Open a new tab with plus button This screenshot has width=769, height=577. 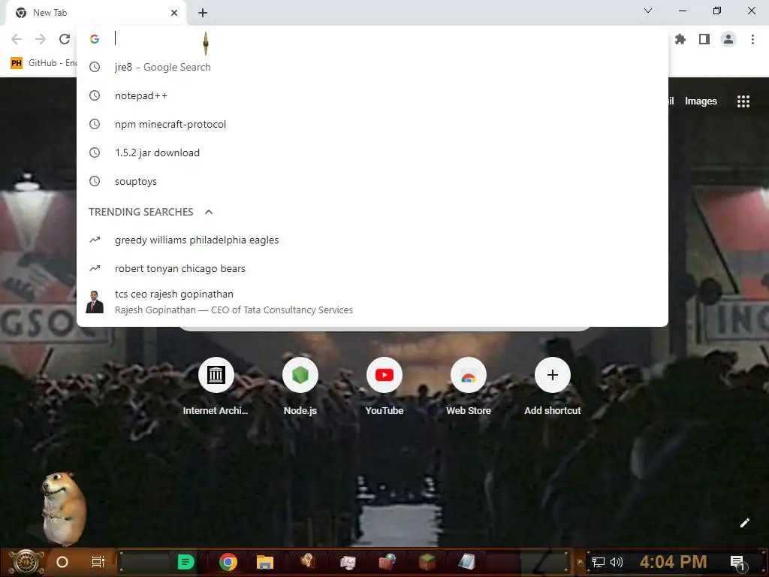[x=203, y=13]
